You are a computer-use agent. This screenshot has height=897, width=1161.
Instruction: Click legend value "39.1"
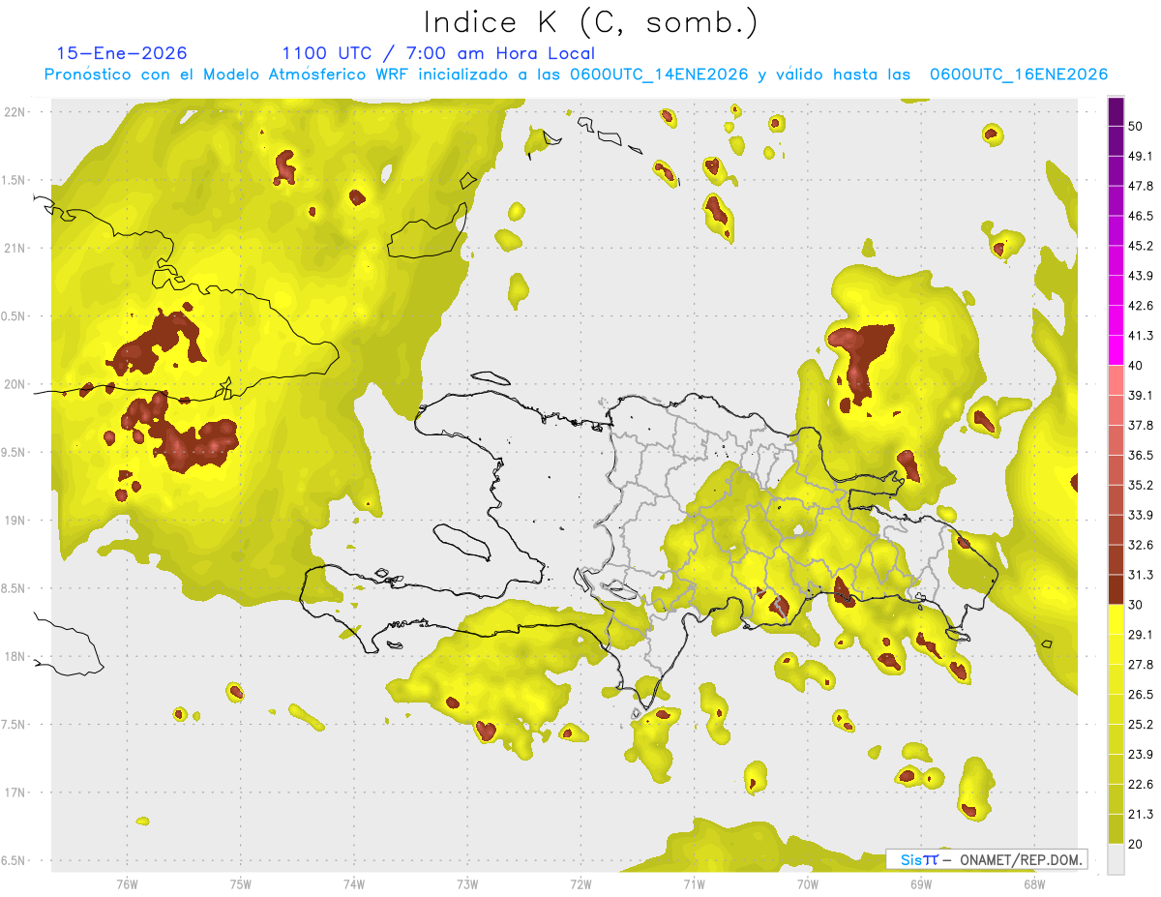[1142, 396]
